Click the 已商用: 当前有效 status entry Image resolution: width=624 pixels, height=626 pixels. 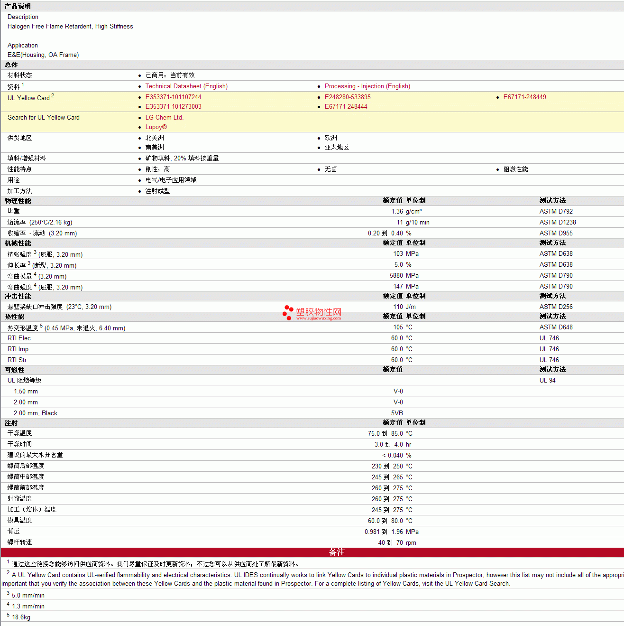[x=170, y=75]
